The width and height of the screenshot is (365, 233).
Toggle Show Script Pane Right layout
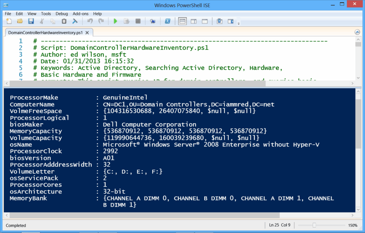(194, 21)
